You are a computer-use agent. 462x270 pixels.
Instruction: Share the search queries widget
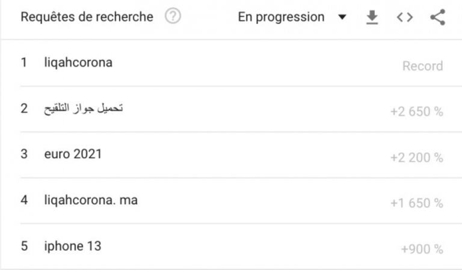point(437,18)
